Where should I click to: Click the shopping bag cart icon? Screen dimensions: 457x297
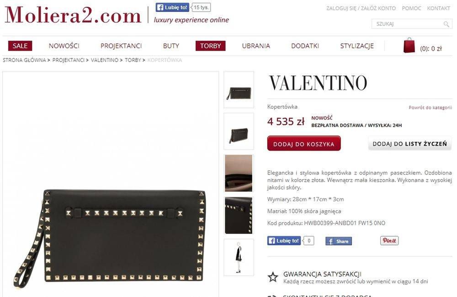click(x=409, y=45)
